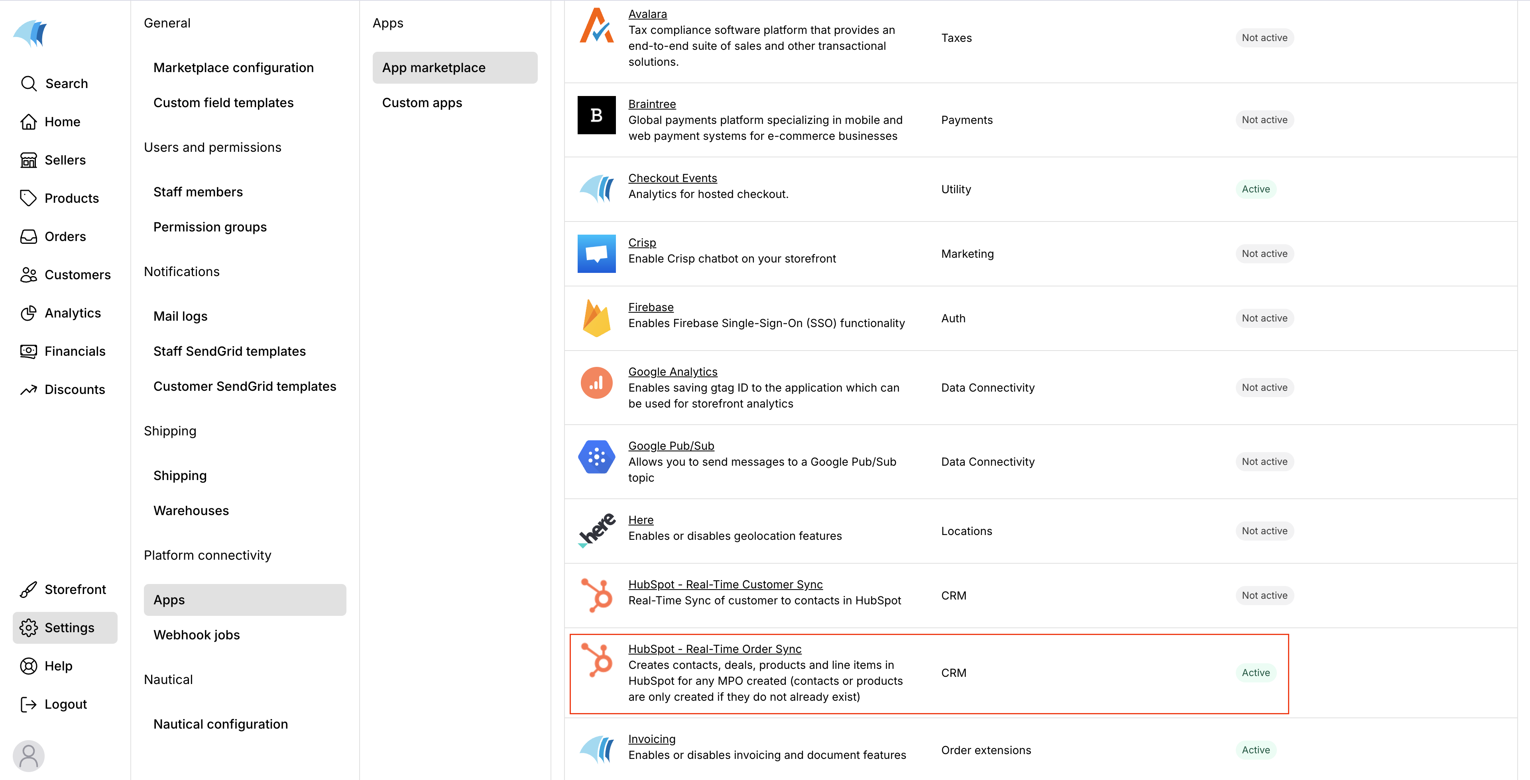This screenshot has width=1530, height=780.
Task: Open the Invoicing app link
Action: 651,739
